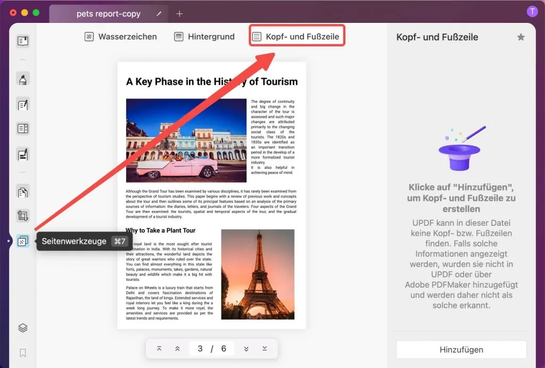Open the user avatar T icon
The width and height of the screenshot is (545, 368).
pos(532,12)
